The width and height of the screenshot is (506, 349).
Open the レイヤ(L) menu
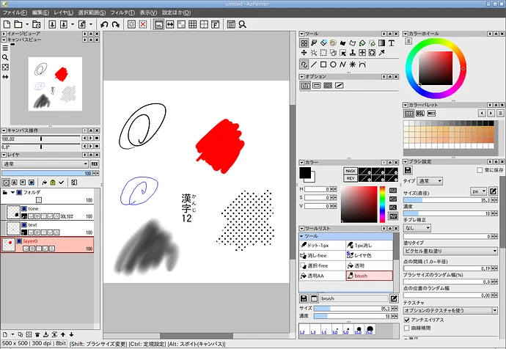(x=63, y=12)
